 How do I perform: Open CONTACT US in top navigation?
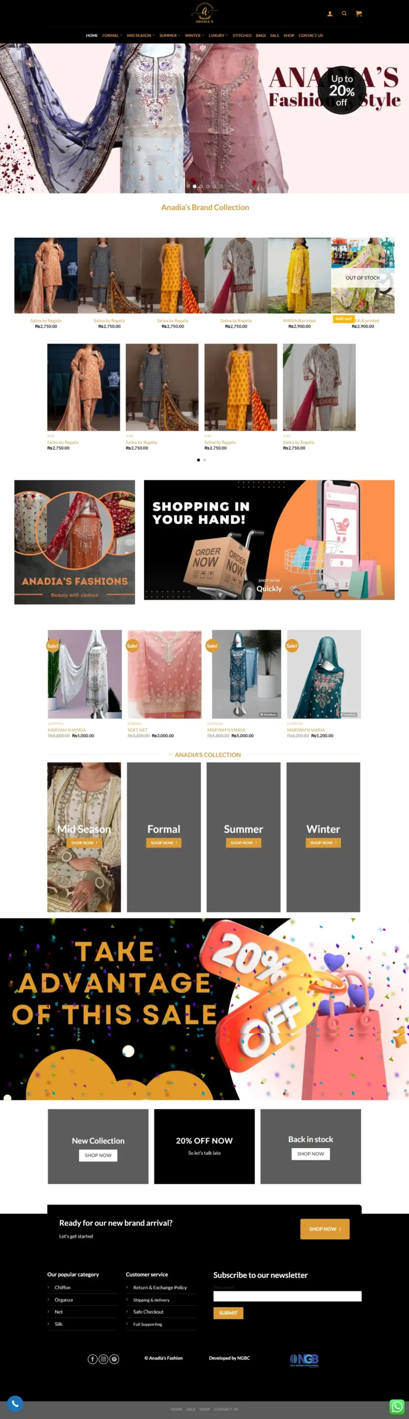click(x=310, y=35)
